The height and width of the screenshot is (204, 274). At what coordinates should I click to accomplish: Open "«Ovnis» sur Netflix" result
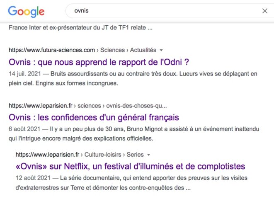click(130, 166)
